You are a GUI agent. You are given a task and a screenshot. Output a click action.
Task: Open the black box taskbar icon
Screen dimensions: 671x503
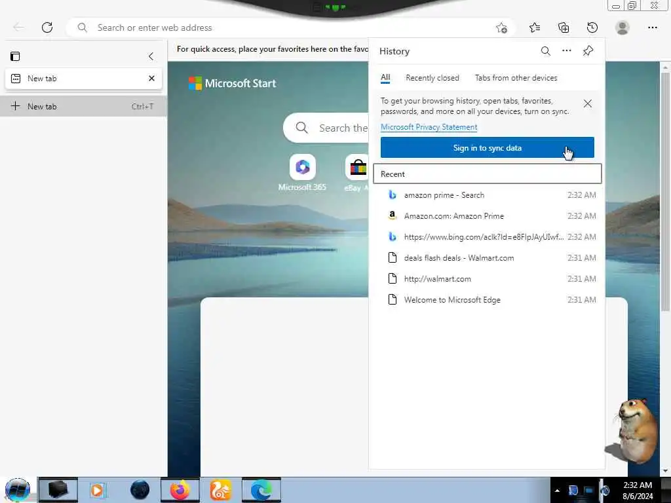click(x=58, y=490)
